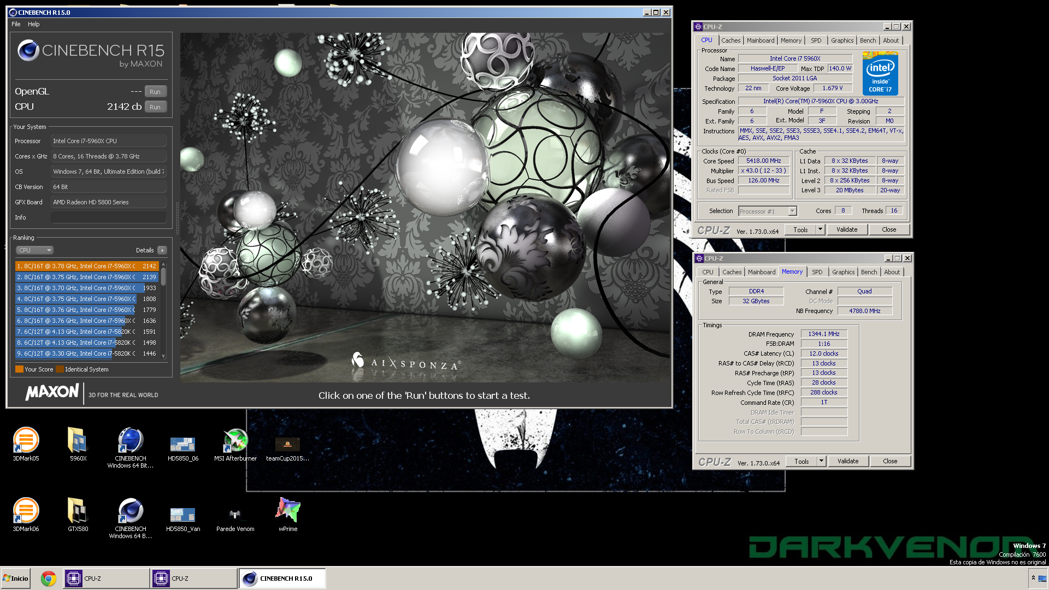Click the Intel Core i7 logo in CPU-Z
The image size is (1049, 590).
[x=880, y=73]
